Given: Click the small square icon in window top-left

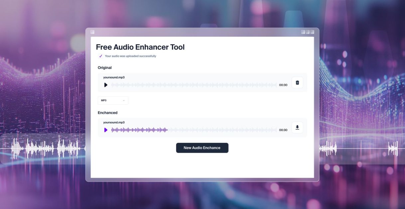Looking at the screenshot, I should [x=92, y=32].
